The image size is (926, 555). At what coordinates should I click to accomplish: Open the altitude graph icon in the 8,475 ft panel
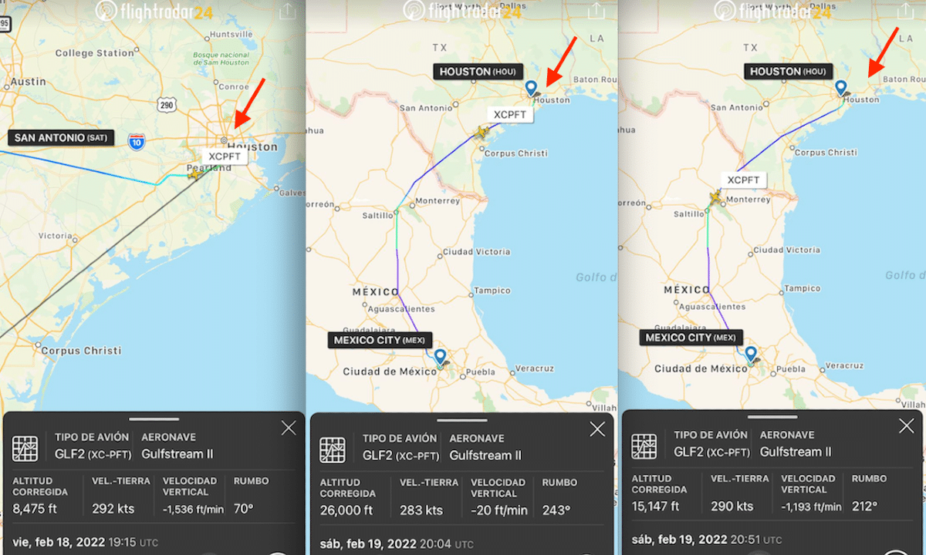pyautogui.click(x=25, y=448)
